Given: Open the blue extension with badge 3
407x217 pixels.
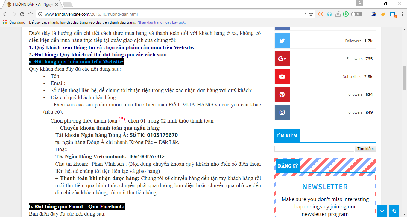Looking at the screenshot, I should point(393,14).
